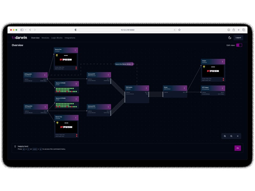Click the Source Two video thumbnail
This screenshot has height=191, width=255.
point(66,126)
